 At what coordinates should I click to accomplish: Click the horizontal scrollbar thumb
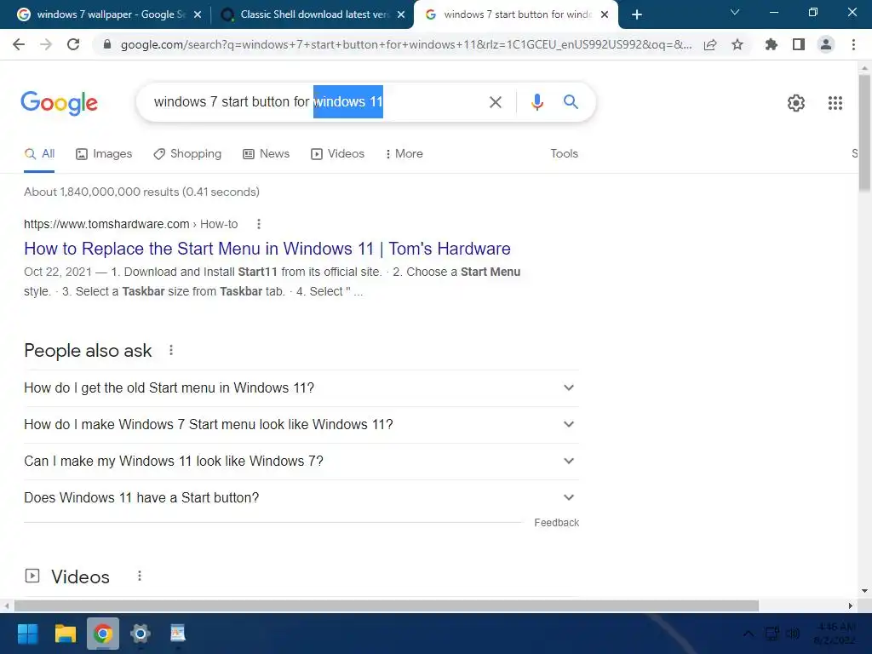(387, 605)
